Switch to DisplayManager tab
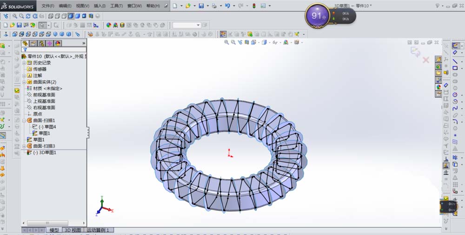 [x=58, y=43]
